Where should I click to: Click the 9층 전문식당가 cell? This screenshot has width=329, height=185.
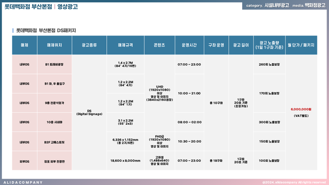(x=54, y=103)
